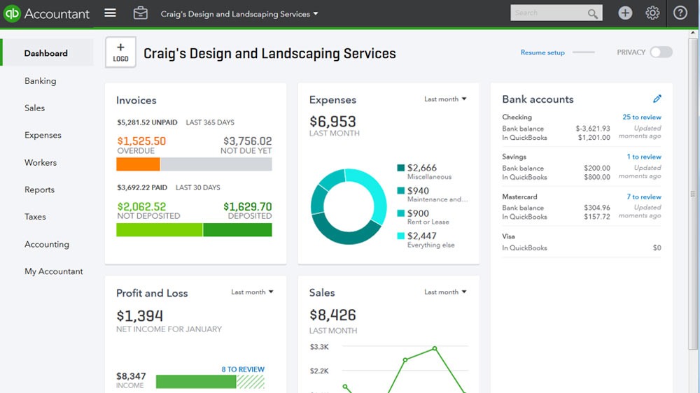
Task: Edit bank accounts with pencil icon
Action: (x=657, y=99)
